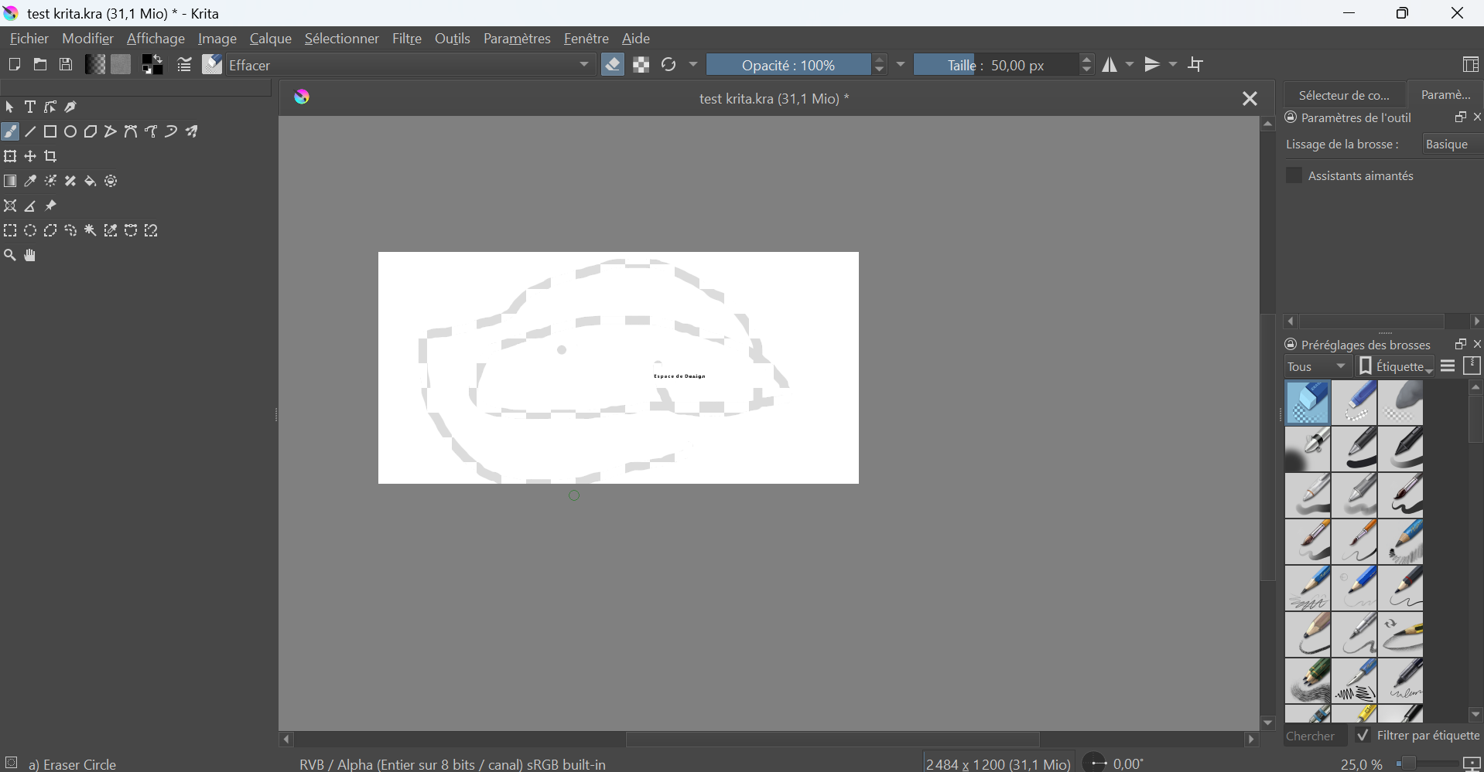
Task: Open the Paramètres menu
Action: click(x=517, y=39)
